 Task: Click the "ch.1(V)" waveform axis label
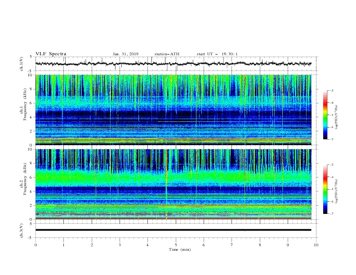(x=22, y=64)
